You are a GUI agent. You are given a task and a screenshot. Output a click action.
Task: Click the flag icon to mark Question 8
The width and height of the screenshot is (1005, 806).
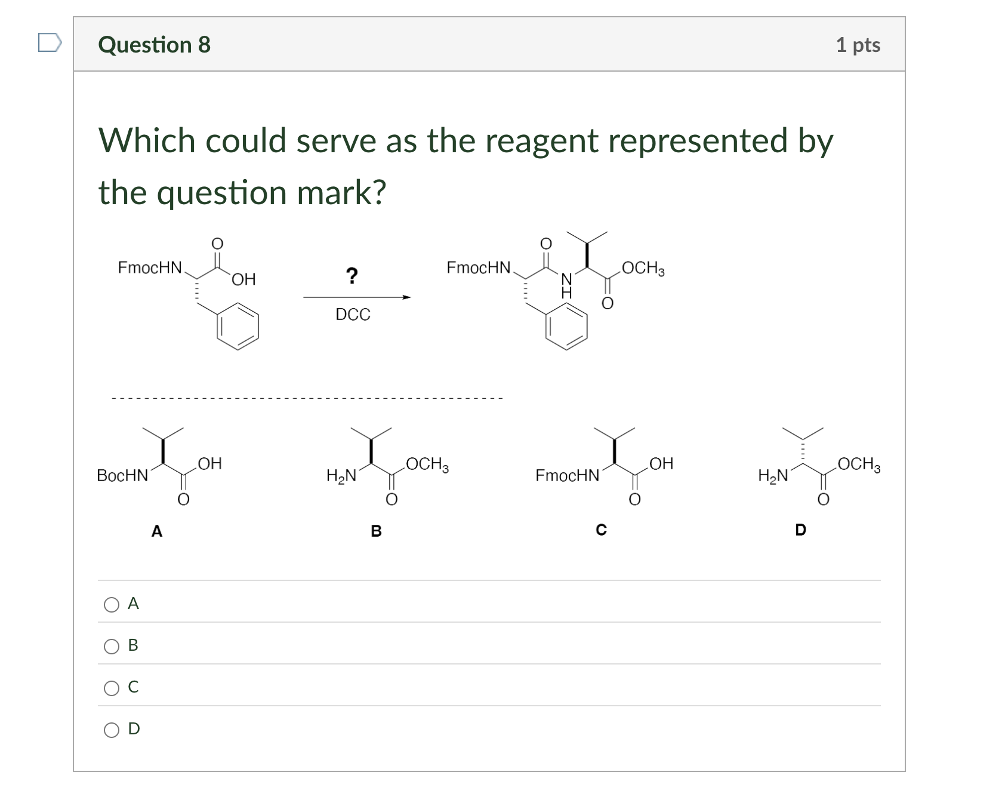50,43
